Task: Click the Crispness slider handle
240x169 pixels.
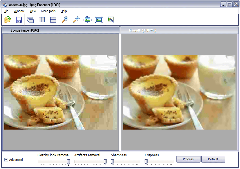Action: pyautogui.click(x=146, y=162)
